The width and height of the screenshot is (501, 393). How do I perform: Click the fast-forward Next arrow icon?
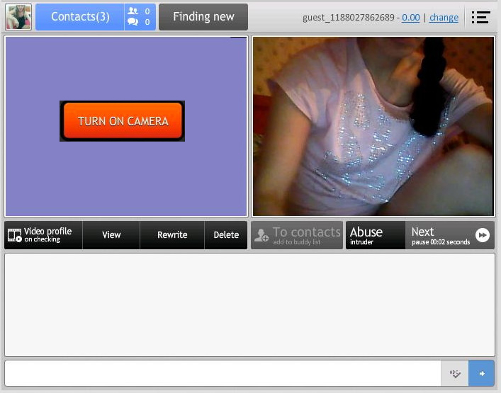click(x=482, y=235)
